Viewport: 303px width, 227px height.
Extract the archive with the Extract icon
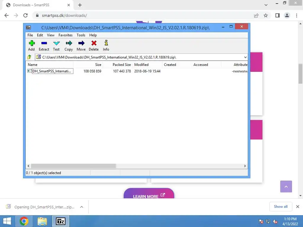(44, 46)
